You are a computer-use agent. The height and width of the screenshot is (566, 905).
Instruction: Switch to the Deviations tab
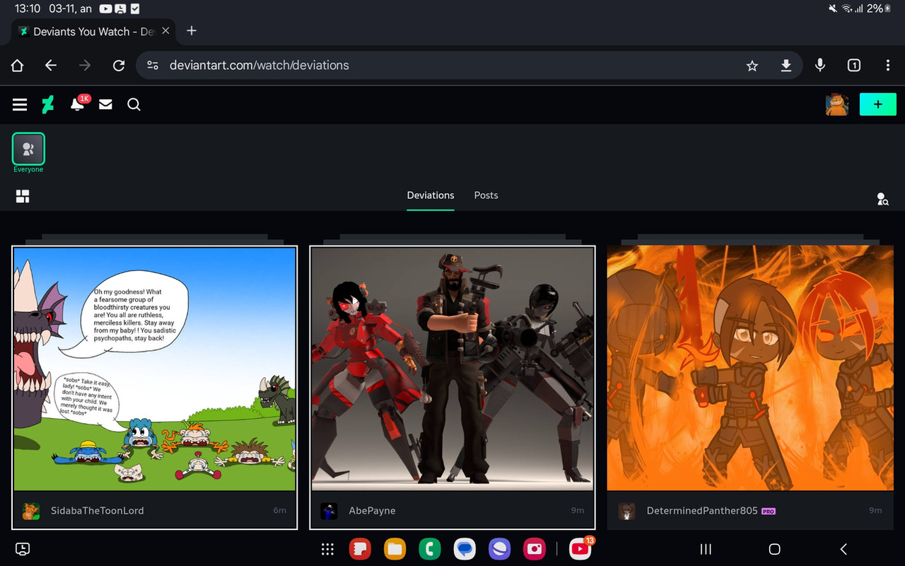431,195
